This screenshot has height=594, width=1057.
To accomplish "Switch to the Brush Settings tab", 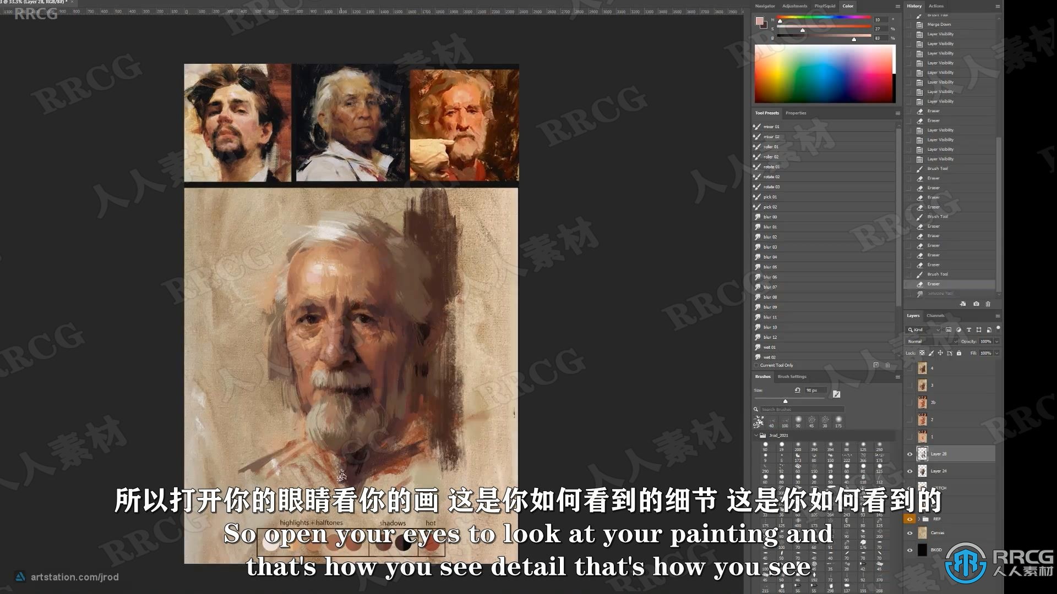I will [x=792, y=377].
